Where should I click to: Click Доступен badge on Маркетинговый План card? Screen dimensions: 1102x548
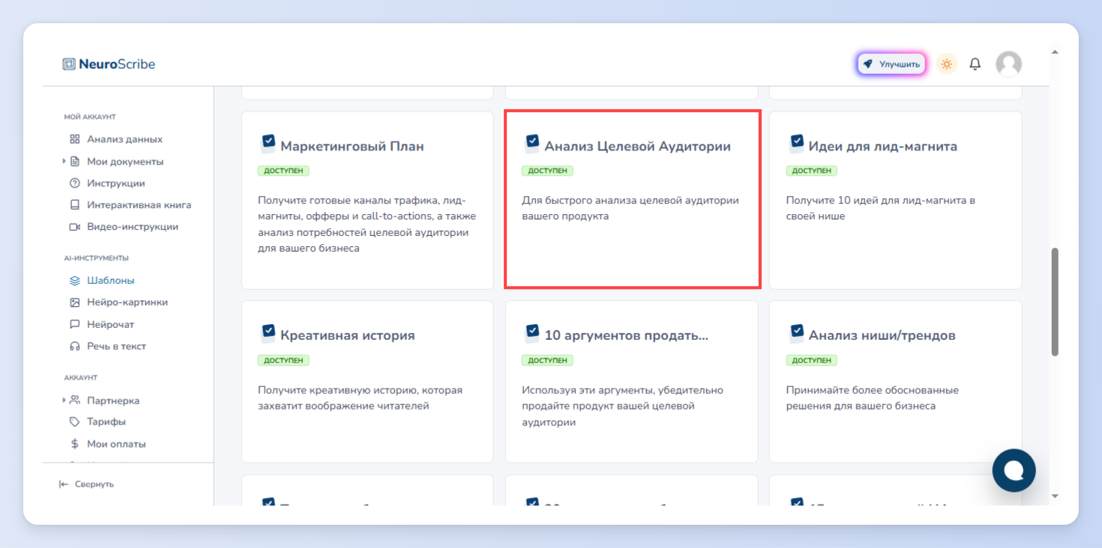[283, 171]
